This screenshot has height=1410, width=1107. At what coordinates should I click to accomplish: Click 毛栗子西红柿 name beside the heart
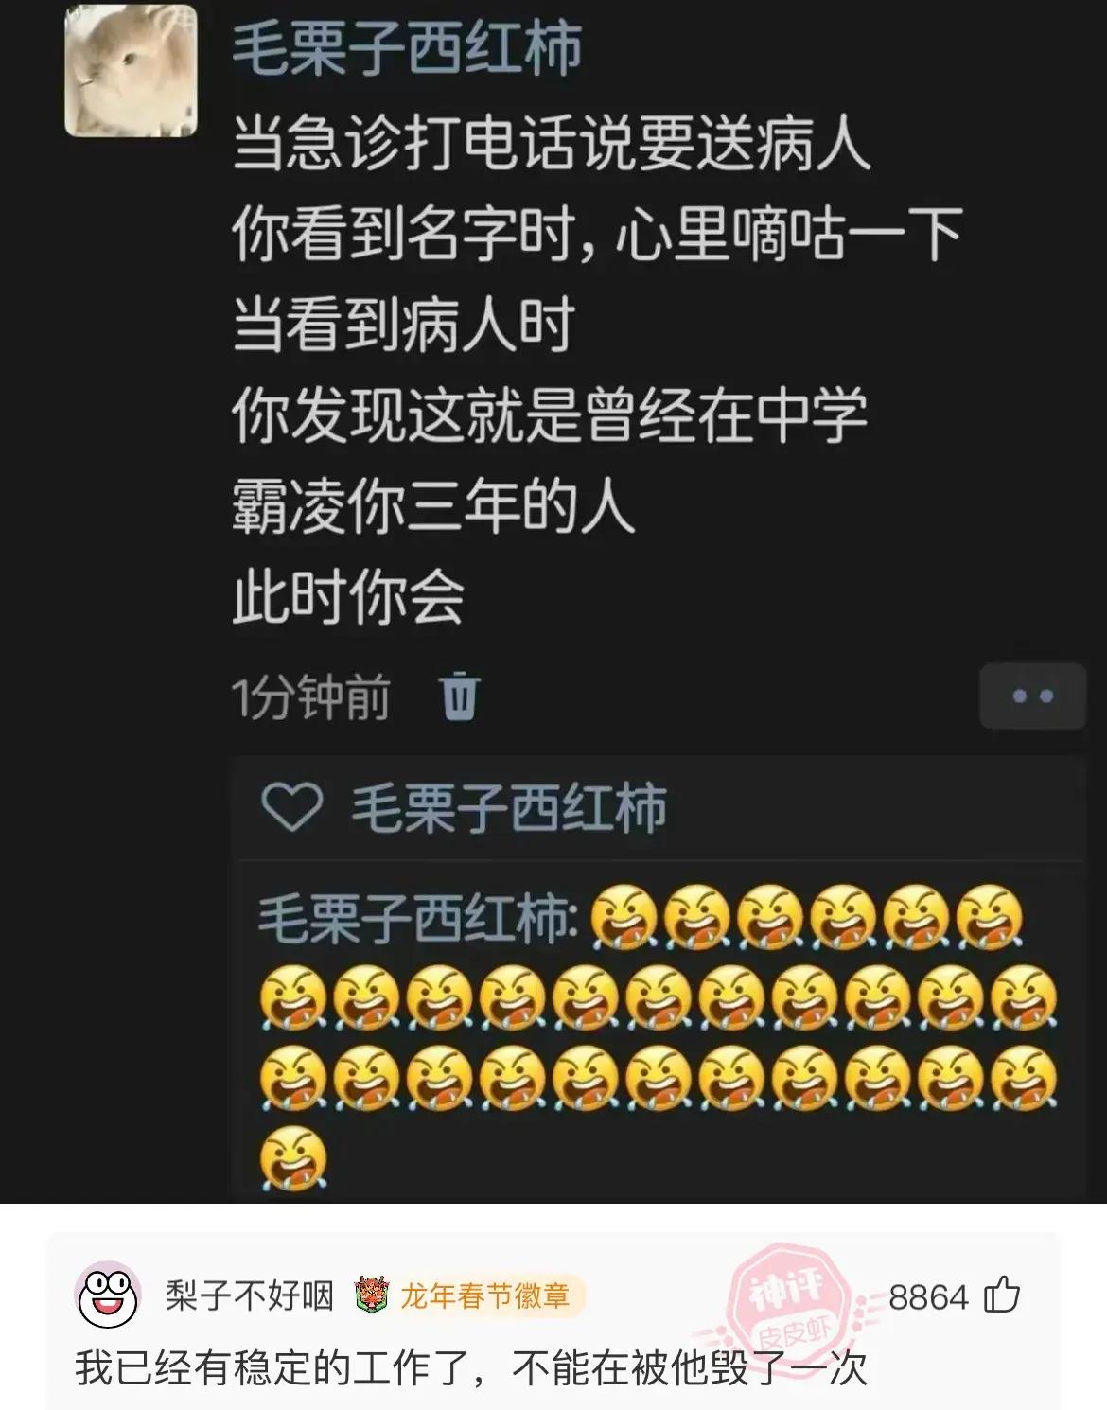(x=509, y=808)
